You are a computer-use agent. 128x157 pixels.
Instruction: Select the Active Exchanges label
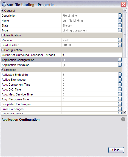(13, 80)
